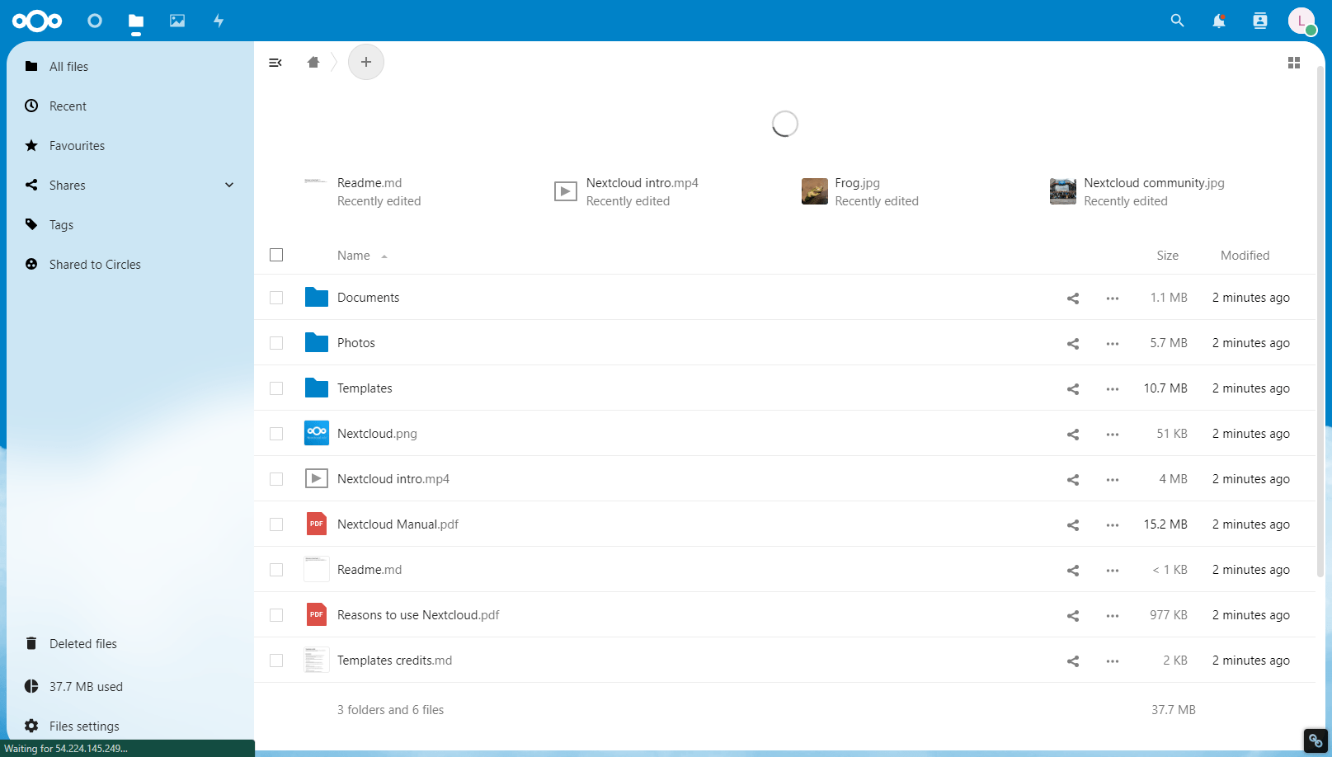Tick the select-all files checkbox
Viewport: 1332px width, 757px height.
(x=276, y=255)
